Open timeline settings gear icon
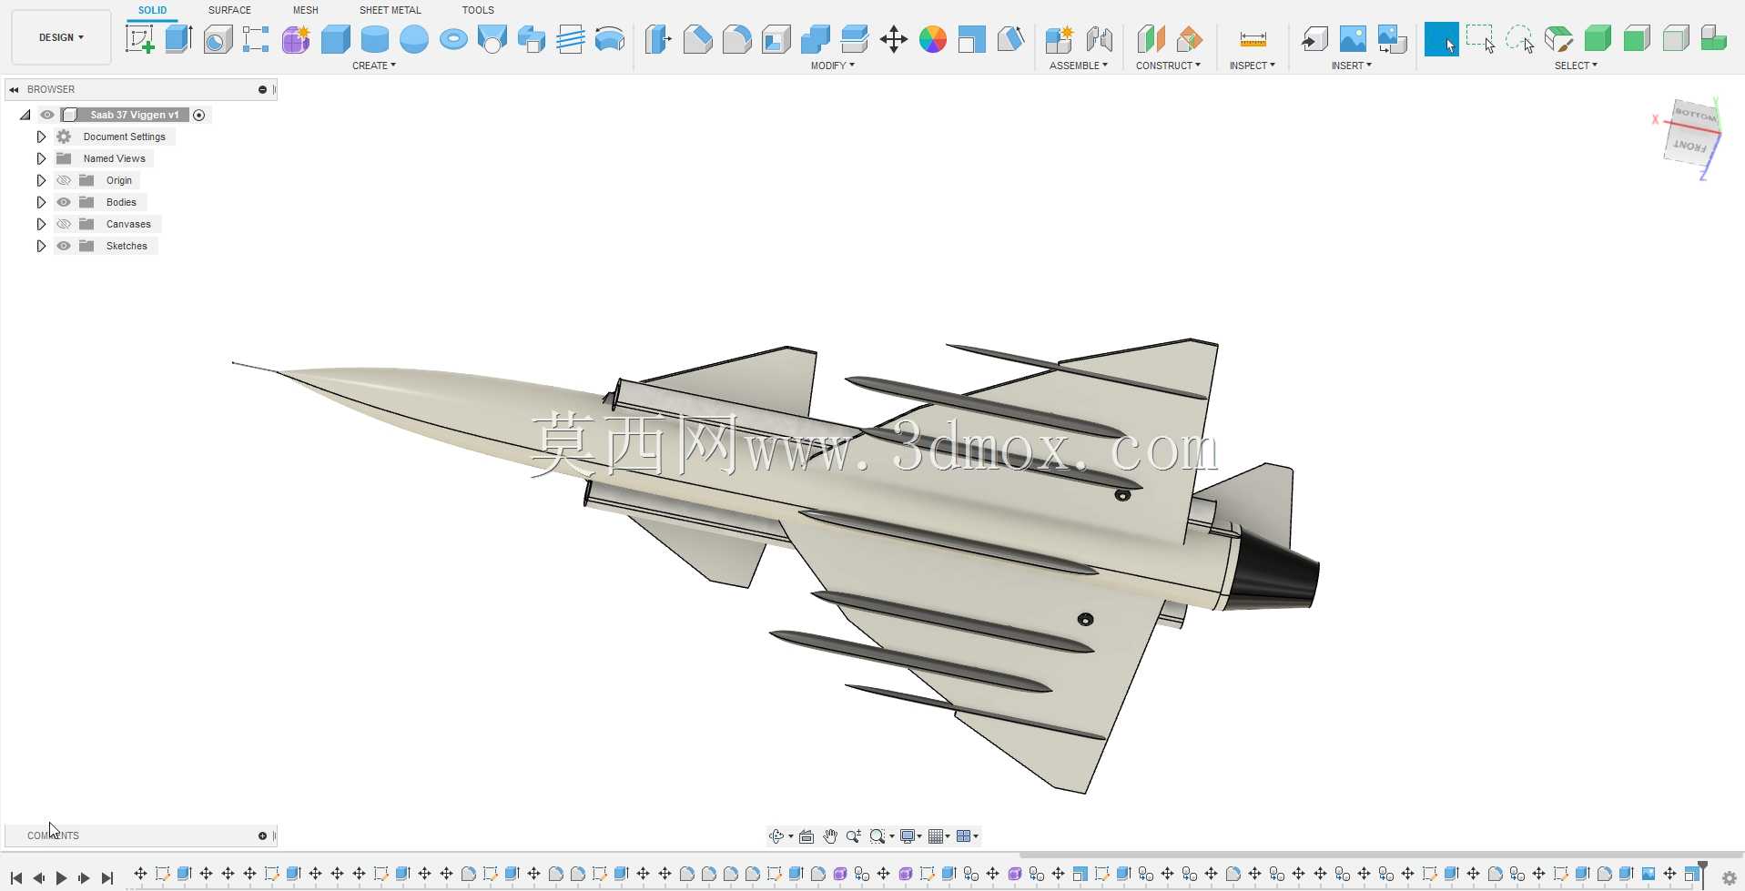This screenshot has height=891, width=1745. coord(1729,878)
